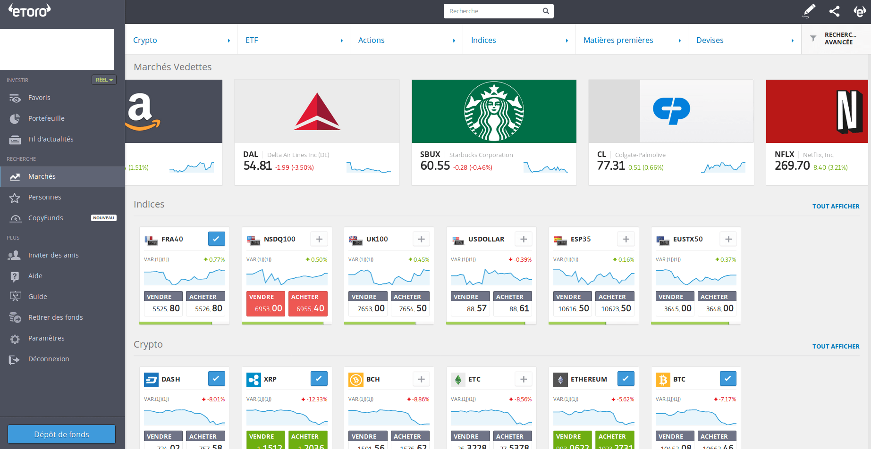The height and width of the screenshot is (449, 871).
Task: Open CopyFunds in the sidebar
Action: point(62,218)
